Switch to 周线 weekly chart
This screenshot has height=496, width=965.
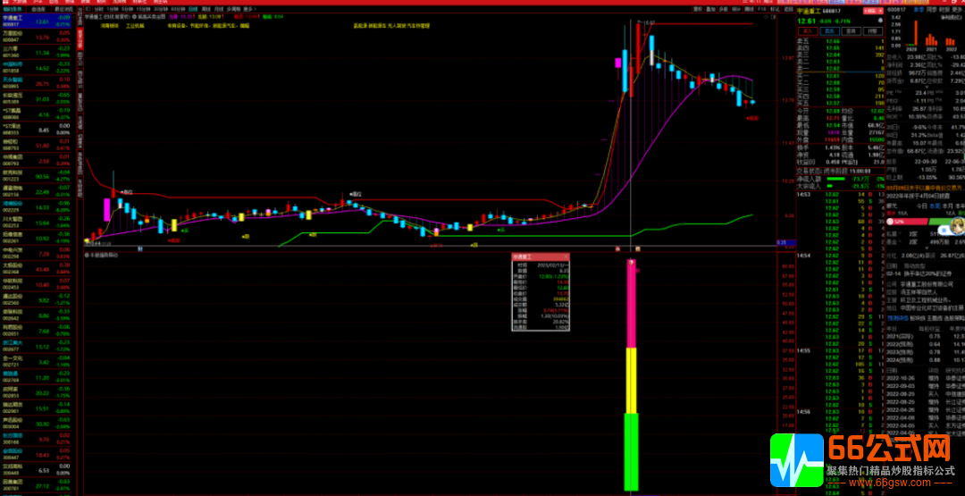coord(206,10)
